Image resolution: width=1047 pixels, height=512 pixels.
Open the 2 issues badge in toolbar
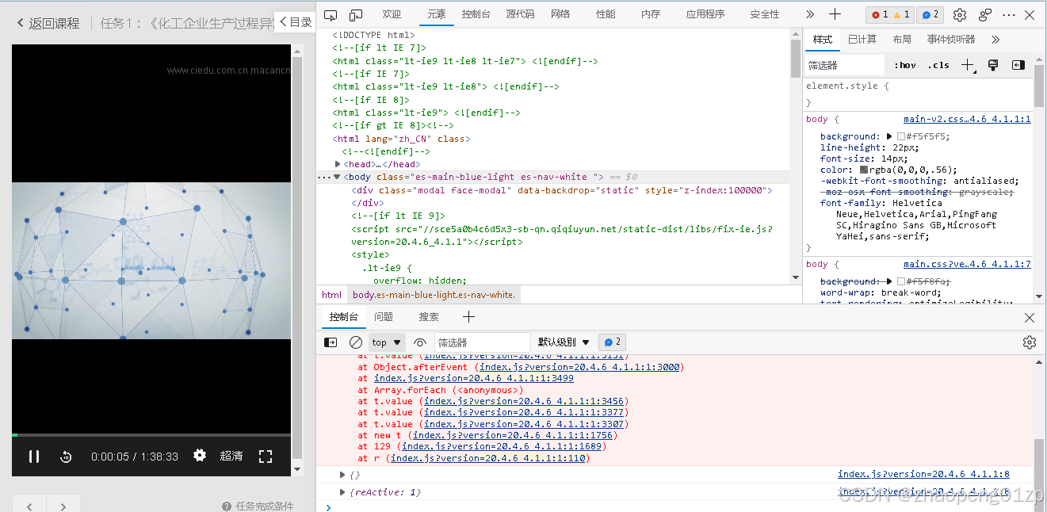[930, 14]
